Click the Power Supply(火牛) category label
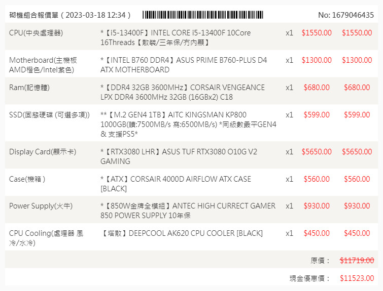The width and height of the screenshot is (383, 291). [x=41, y=206]
